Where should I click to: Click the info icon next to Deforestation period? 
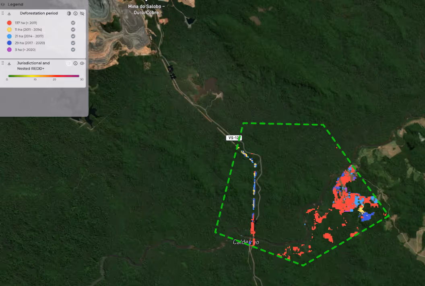click(75, 13)
